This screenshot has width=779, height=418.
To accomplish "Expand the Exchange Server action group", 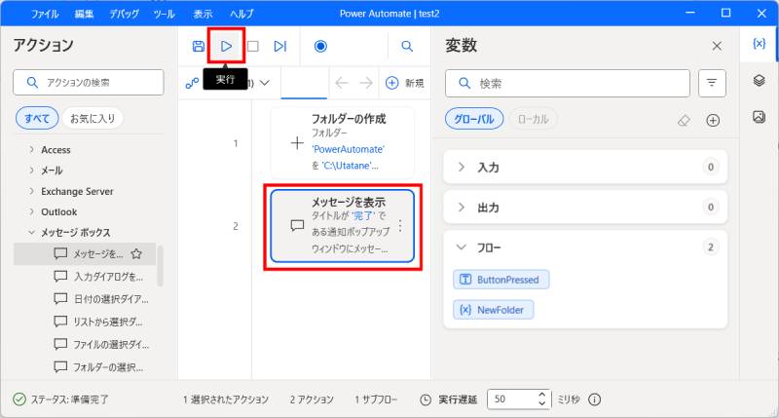I will [x=77, y=191].
